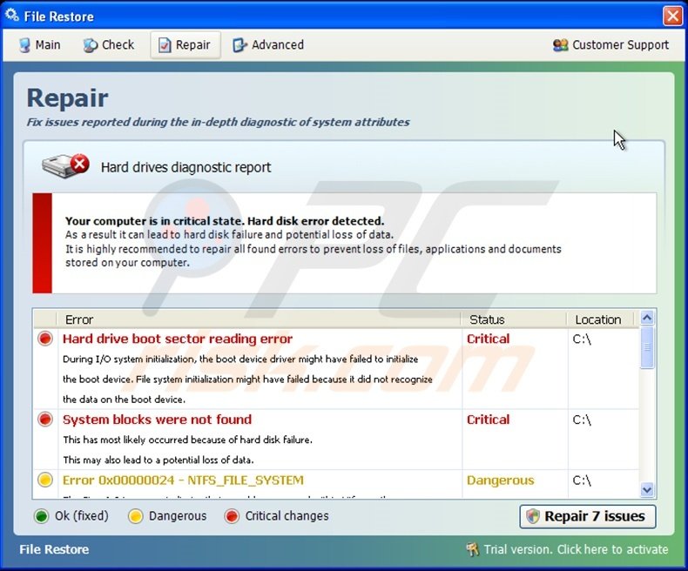
Task: Open the Main tab
Action: click(x=39, y=45)
